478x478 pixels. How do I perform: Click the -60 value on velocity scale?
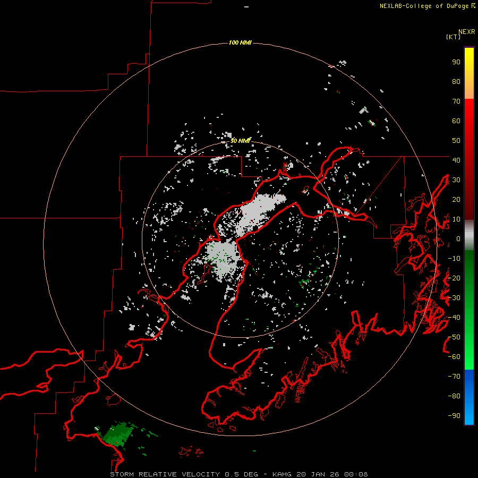pyautogui.click(x=454, y=357)
